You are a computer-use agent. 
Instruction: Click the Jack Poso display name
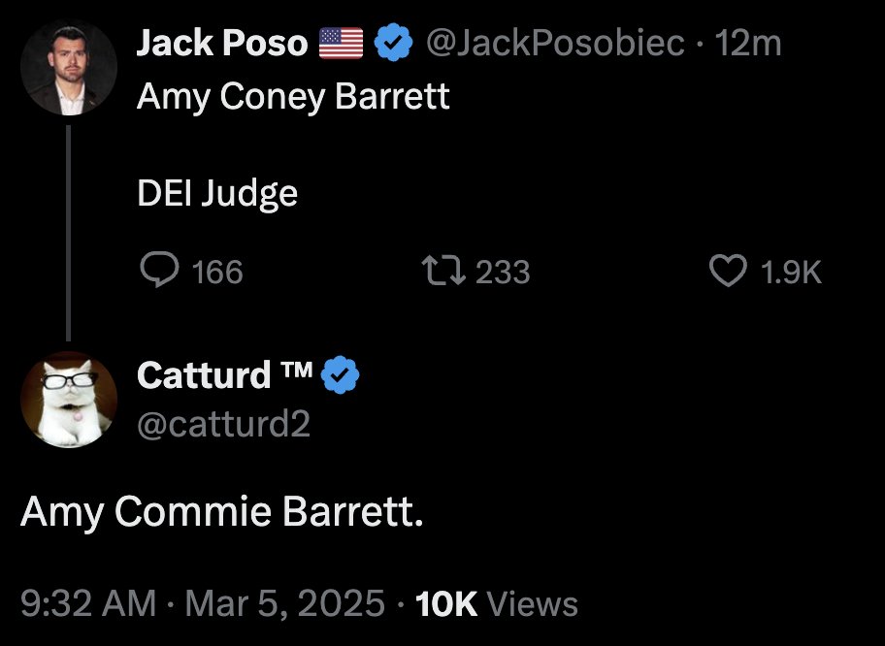(222, 44)
